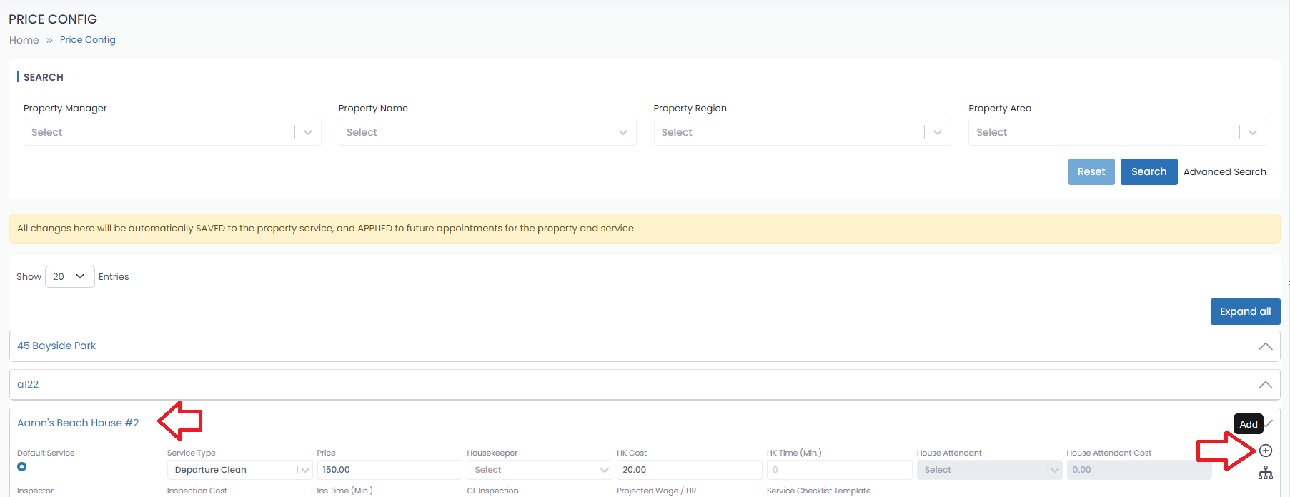Open Aaron's Beach House #2 link

(x=78, y=423)
